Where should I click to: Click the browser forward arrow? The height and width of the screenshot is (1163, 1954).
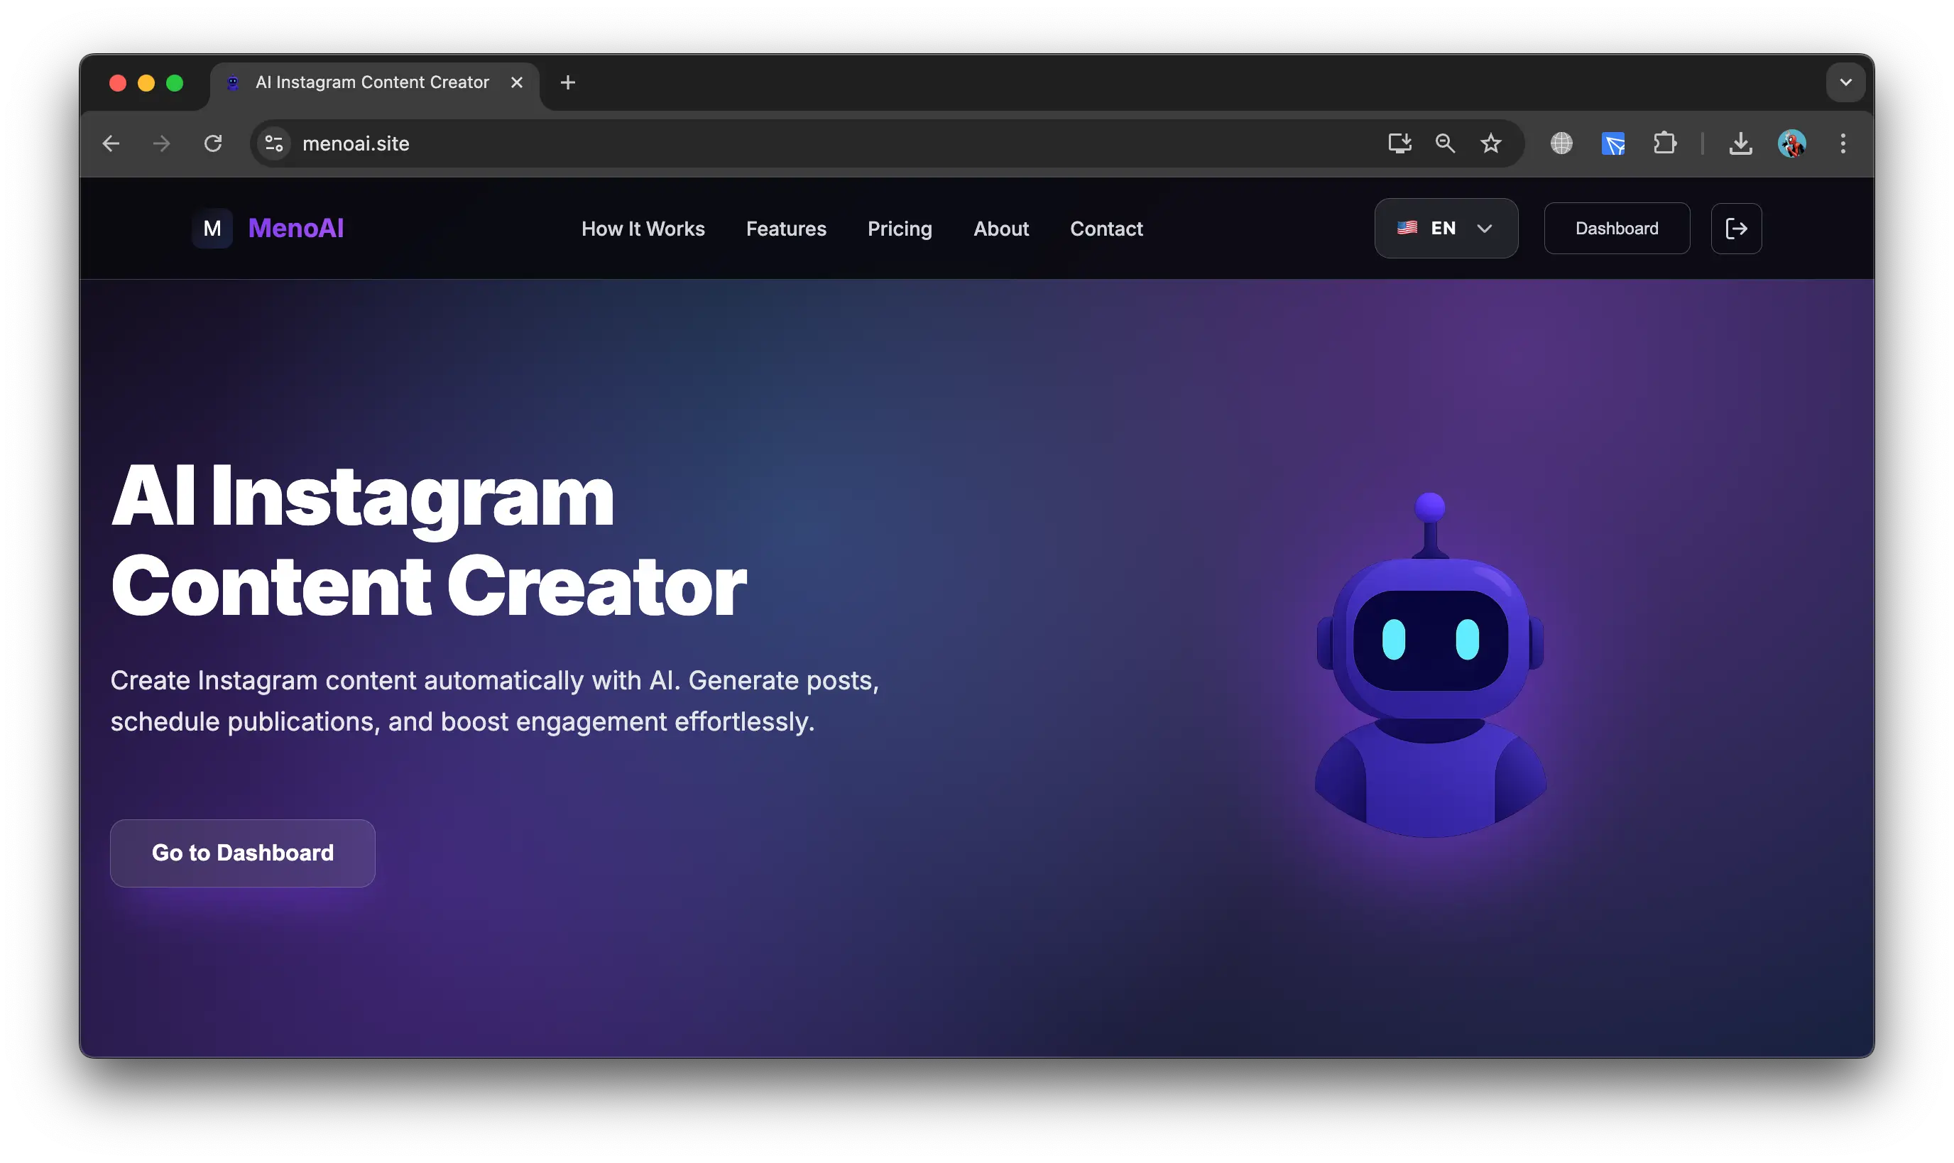point(161,143)
